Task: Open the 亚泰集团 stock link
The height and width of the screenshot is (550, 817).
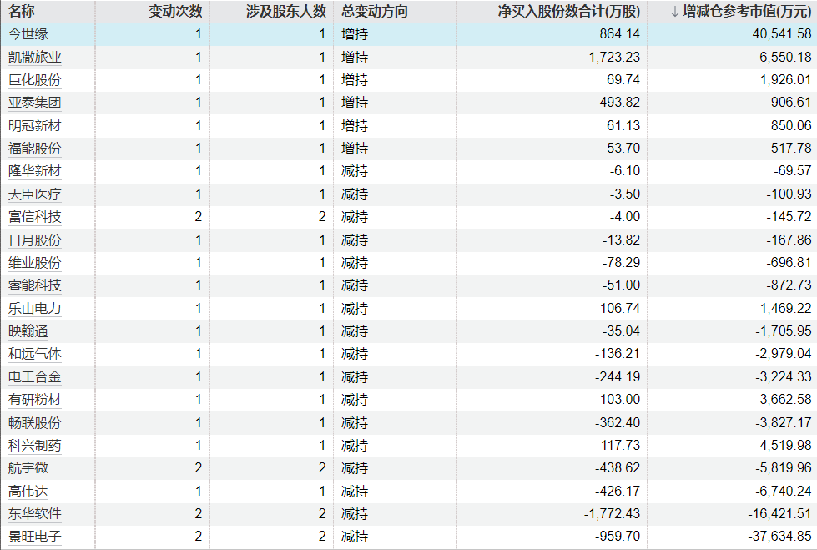Action: 35,103
